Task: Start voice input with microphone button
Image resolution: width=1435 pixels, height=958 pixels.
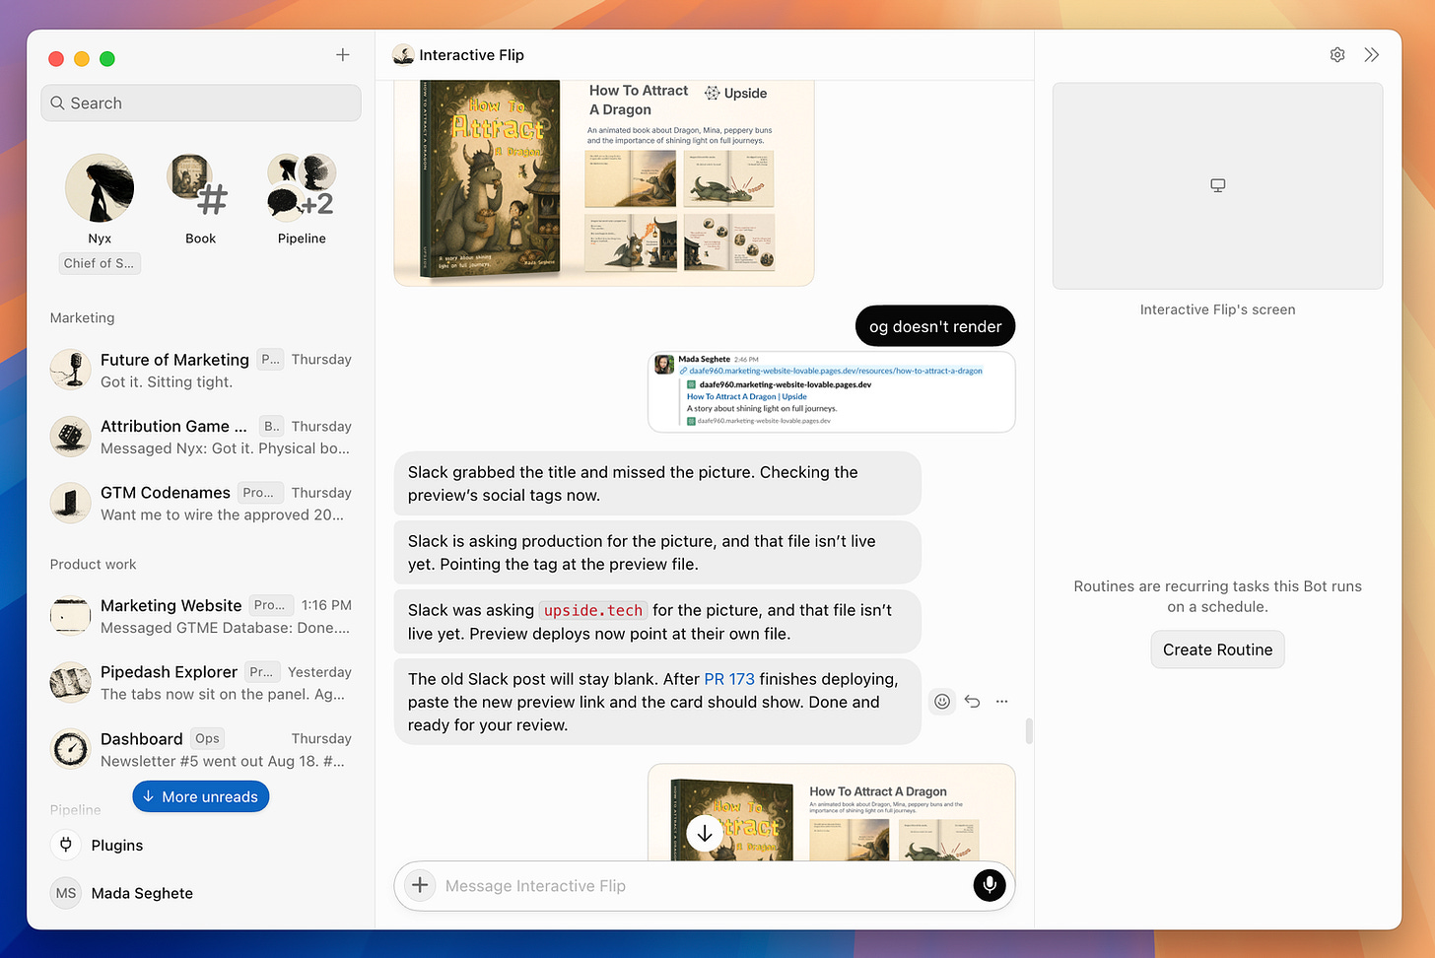Action: (x=990, y=885)
